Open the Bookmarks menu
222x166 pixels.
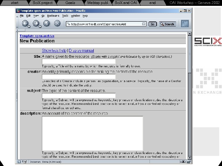[x=53, y=16]
